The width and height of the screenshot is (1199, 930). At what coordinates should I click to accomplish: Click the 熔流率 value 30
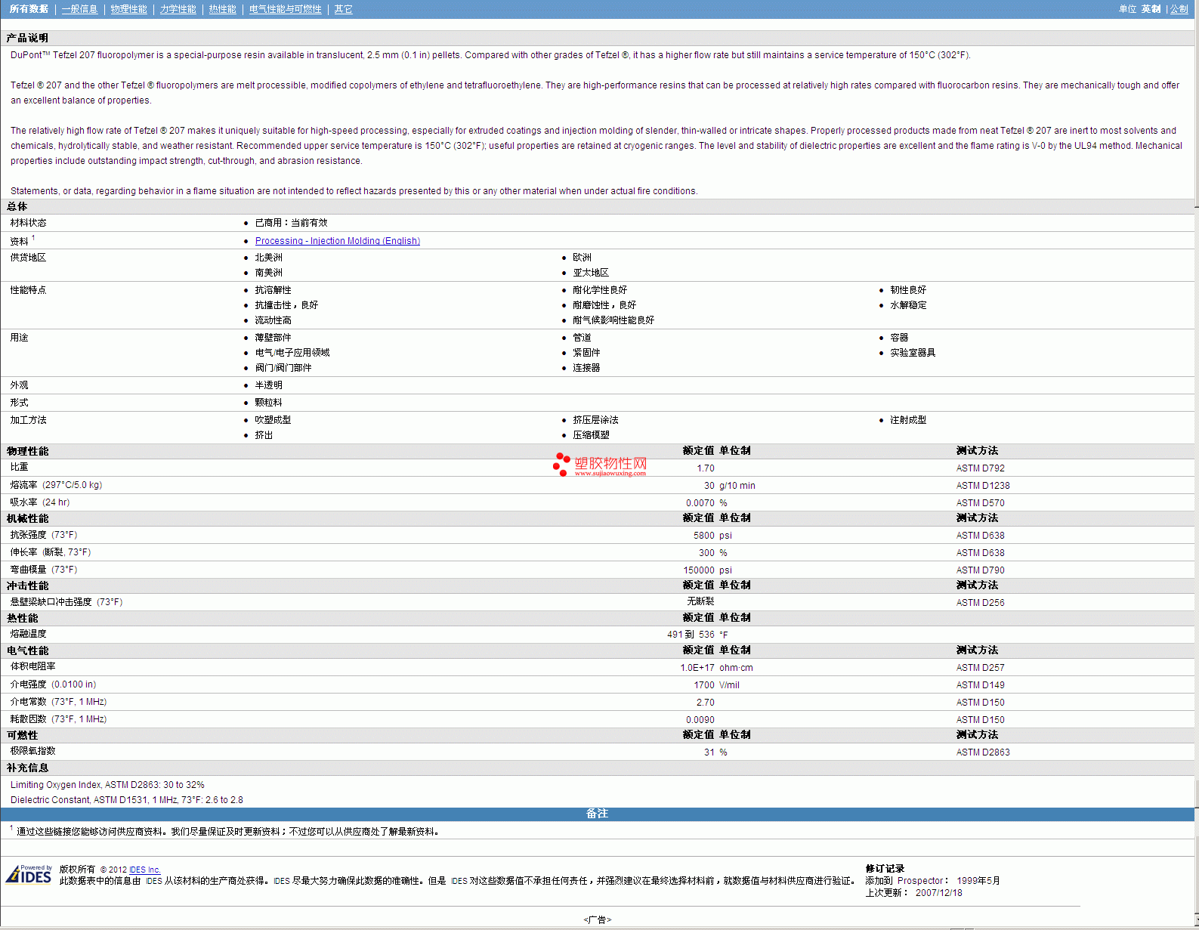click(x=709, y=486)
